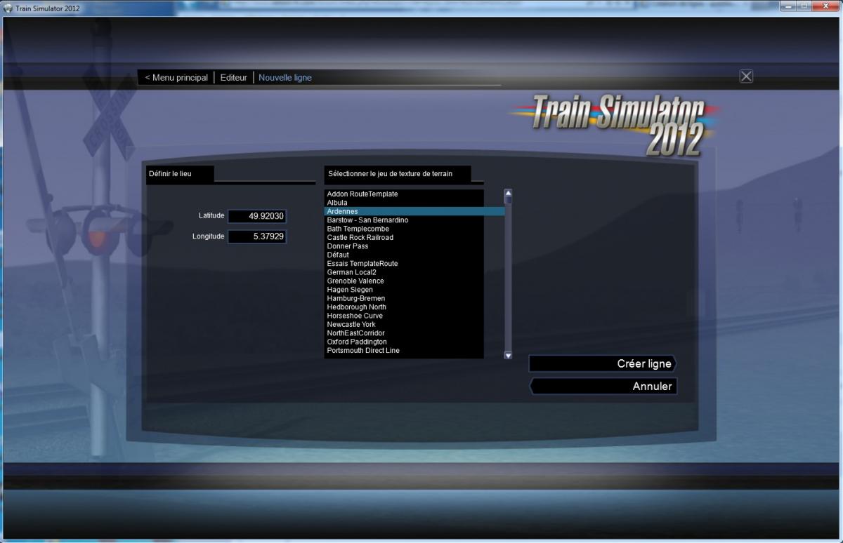843x543 pixels.
Task: Click the Latitude input field
Action: pyautogui.click(x=257, y=216)
